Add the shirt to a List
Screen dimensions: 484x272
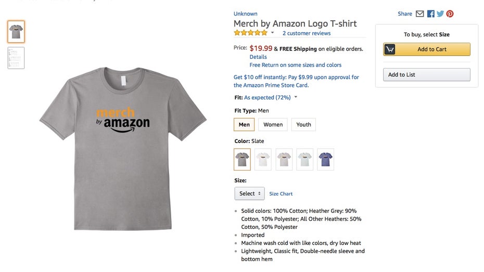click(x=426, y=75)
